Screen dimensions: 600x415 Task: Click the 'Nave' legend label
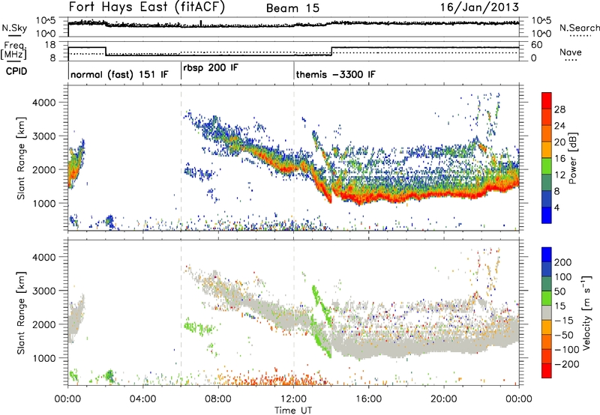pyautogui.click(x=571, y=52)
